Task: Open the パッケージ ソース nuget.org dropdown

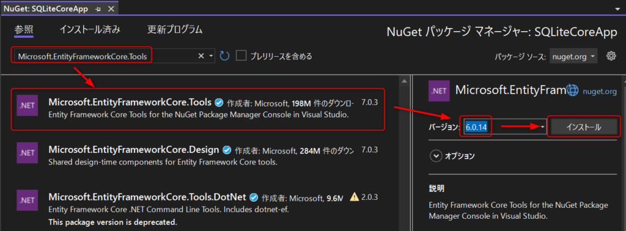Action: click(x=573, y=57)
